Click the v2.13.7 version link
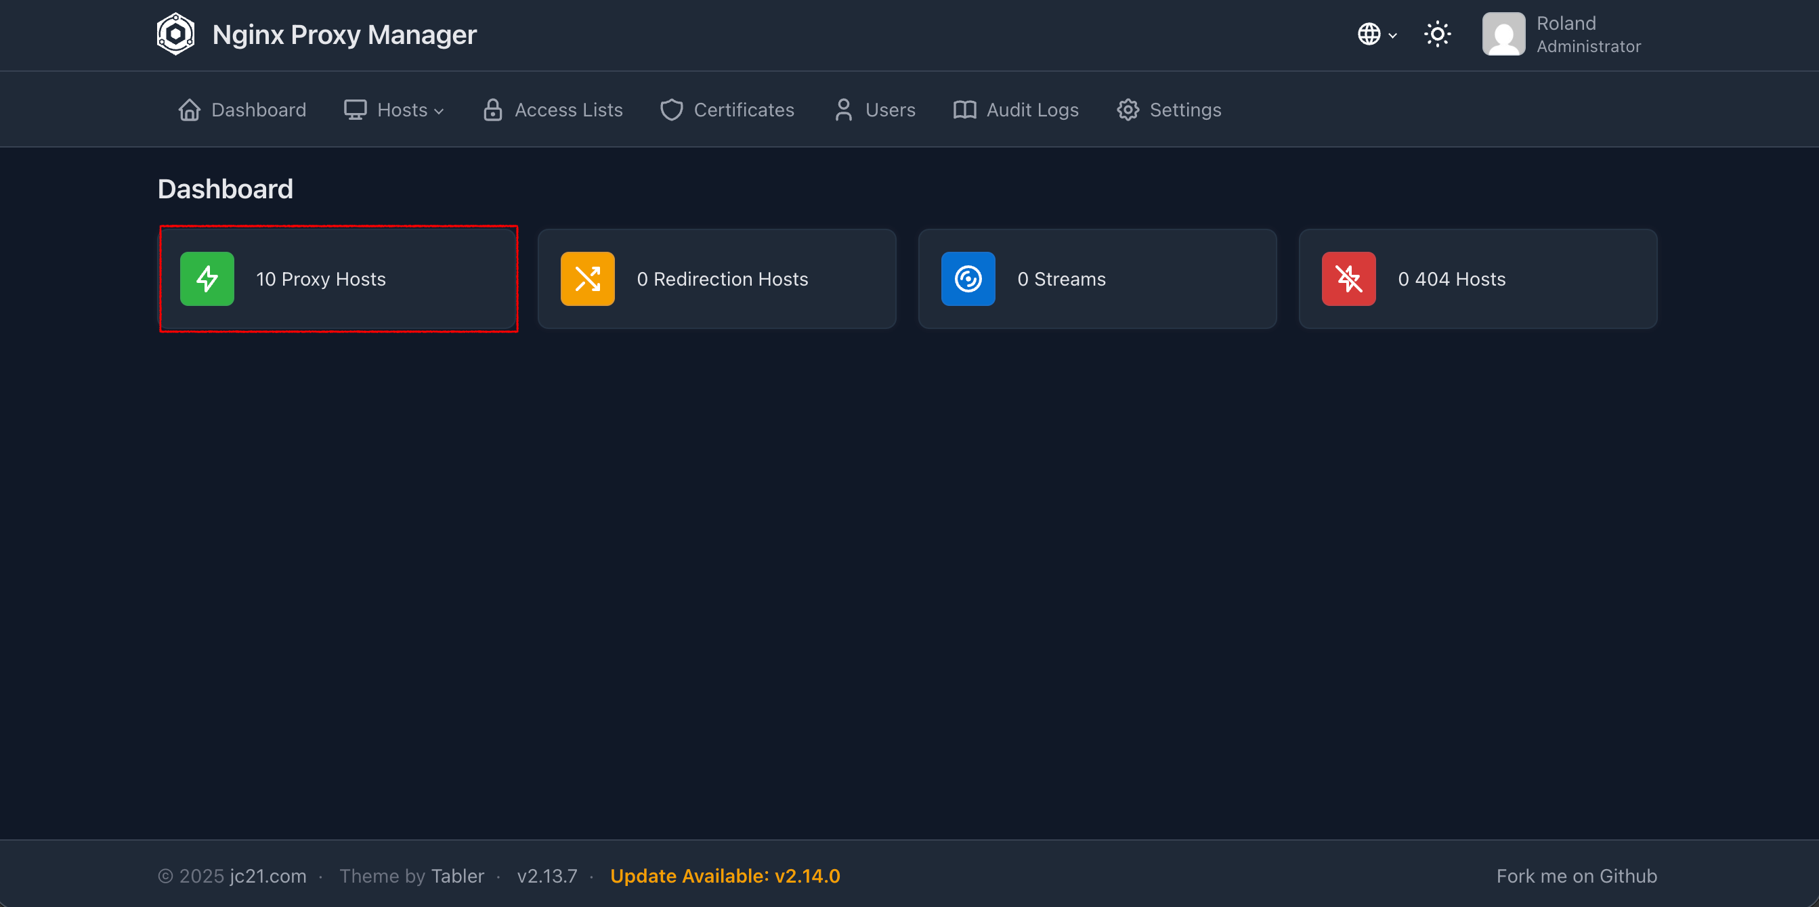 (x=547, y=876)
